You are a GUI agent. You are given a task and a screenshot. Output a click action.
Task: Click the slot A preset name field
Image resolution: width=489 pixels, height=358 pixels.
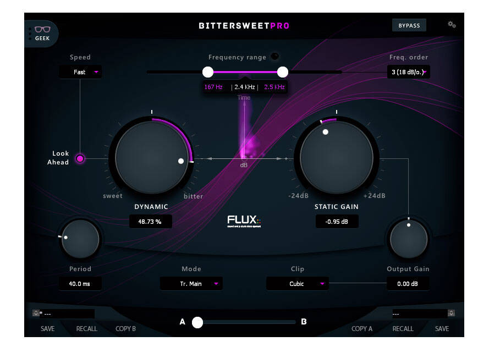[x=67, y=313]
